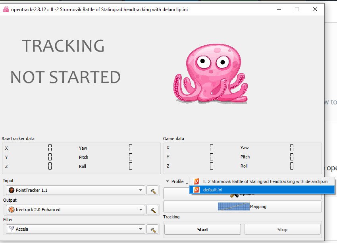The height and width of the screenshot is (243, 337).
Task: Open PointTracker input settings hammer button
Action: coord(153,191)
